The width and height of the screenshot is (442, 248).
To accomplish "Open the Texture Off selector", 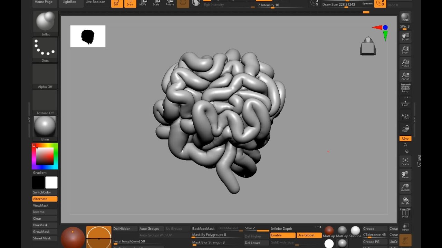I will pos(45,102).
